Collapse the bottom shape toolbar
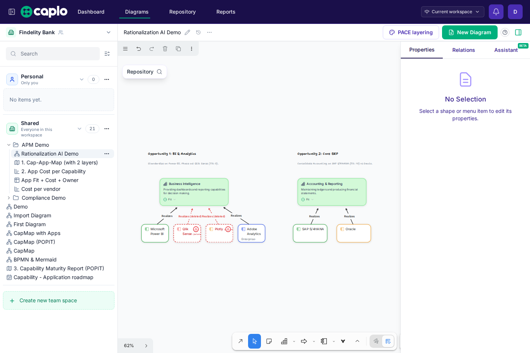The width and height of the screenshot is (530, 353). click(357, 341)
